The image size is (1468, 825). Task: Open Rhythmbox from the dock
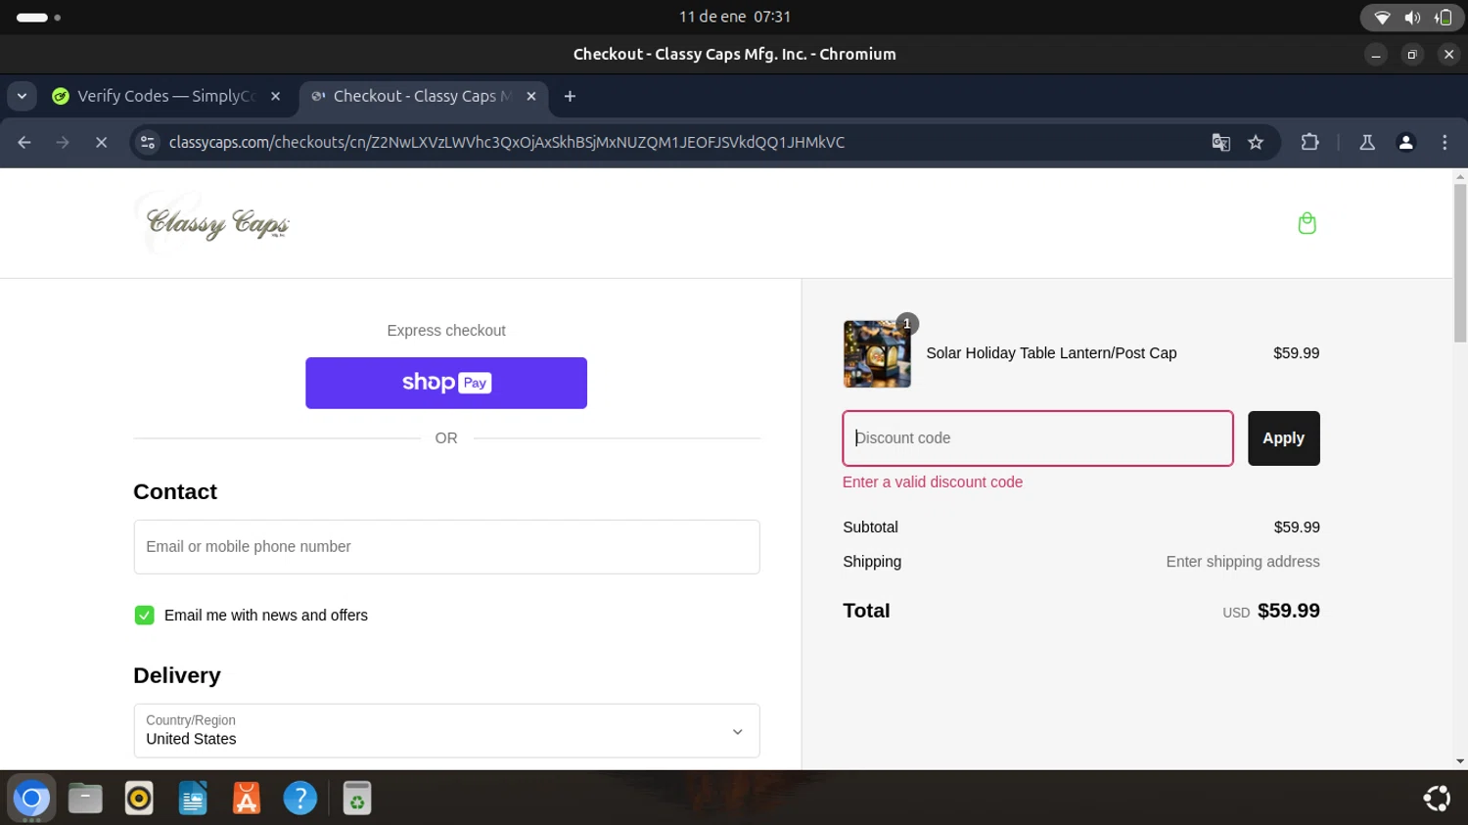[x=139, y=799]
